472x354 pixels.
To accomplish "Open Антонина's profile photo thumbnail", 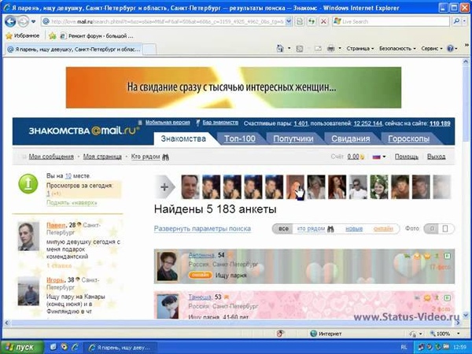I will tap(169, 266).
